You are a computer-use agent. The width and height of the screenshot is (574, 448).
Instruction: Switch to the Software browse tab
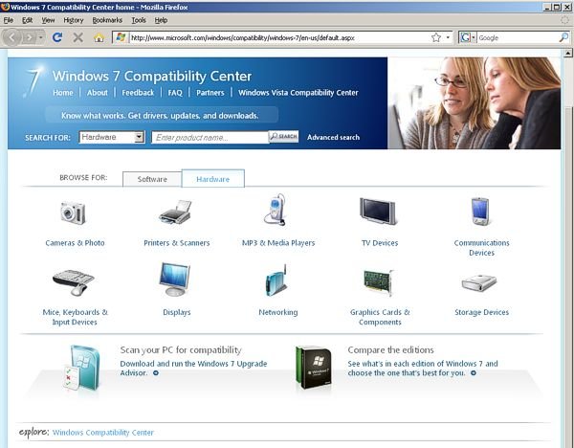coord(152,179)
